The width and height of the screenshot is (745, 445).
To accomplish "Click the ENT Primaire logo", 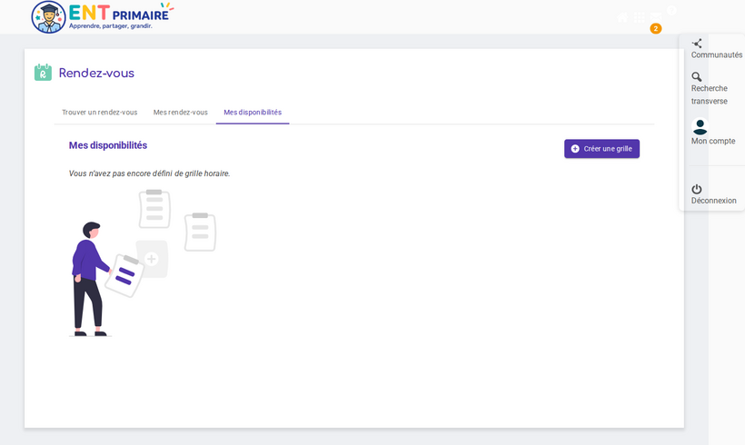I will (103, 17).
